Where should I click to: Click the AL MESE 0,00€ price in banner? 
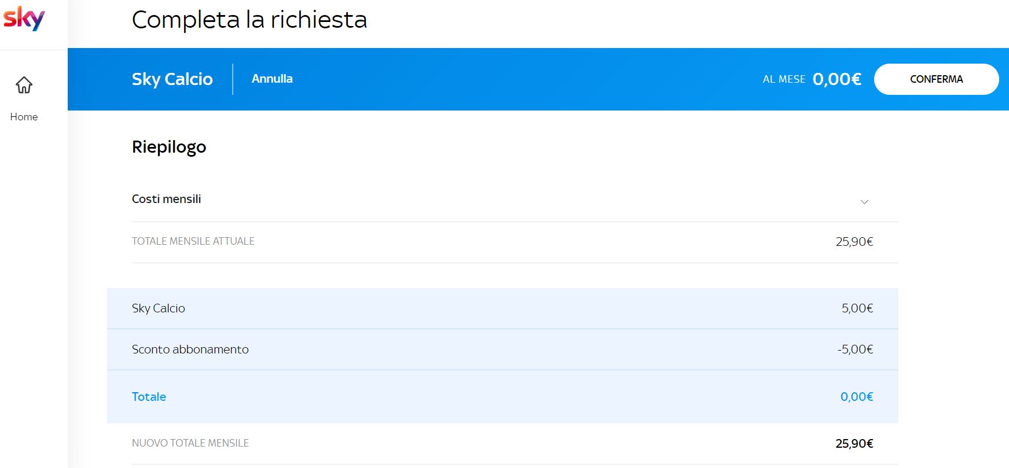(812, 79)
